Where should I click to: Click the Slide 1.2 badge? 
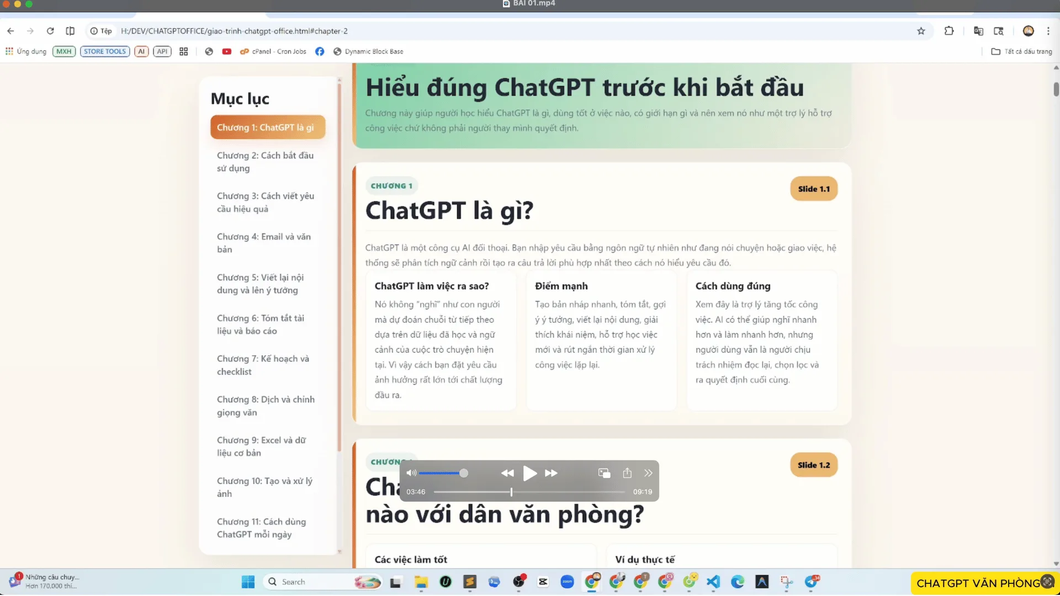point(814,465)
